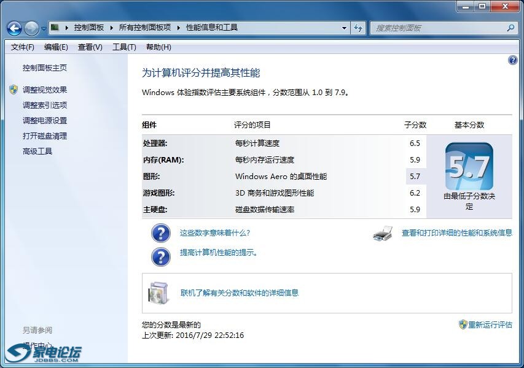The image size is (524, 368).
Task: Open 调整电源设置 link
Action: [45, 120]
